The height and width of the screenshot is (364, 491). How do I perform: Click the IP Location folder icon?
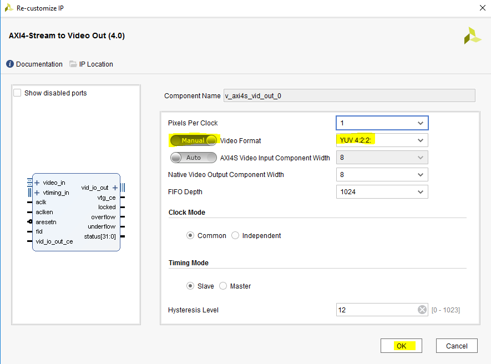pyautogui.click(x=73, y=64)
